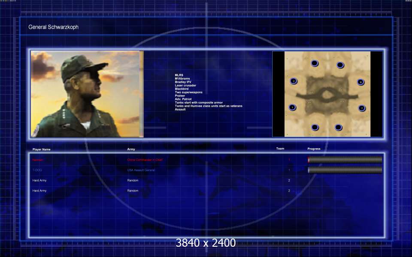Click the General Schwarzkoph title text
This screenshot has width=412, height=257.
53,27
